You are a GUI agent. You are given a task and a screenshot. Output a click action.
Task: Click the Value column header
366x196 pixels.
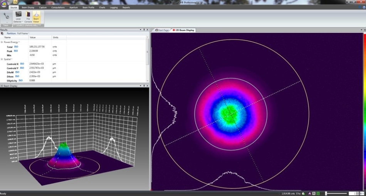tap(40, 37)
